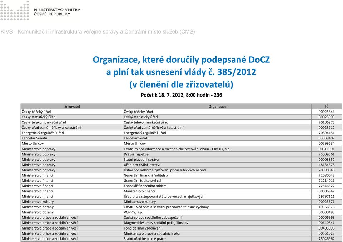The height and width of the screenshot is (242, 343).
Task: Select IČ value 00006963
Action: (327, 217)
